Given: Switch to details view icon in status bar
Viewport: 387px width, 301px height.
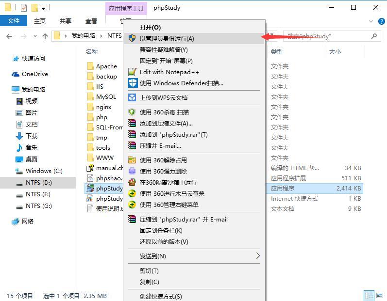Looking at the screenshot, I should pyautogui.click(x=369, y=296).
